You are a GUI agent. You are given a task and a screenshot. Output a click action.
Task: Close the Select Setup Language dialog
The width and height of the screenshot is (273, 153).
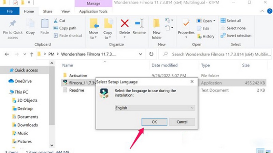click(192, 81)
